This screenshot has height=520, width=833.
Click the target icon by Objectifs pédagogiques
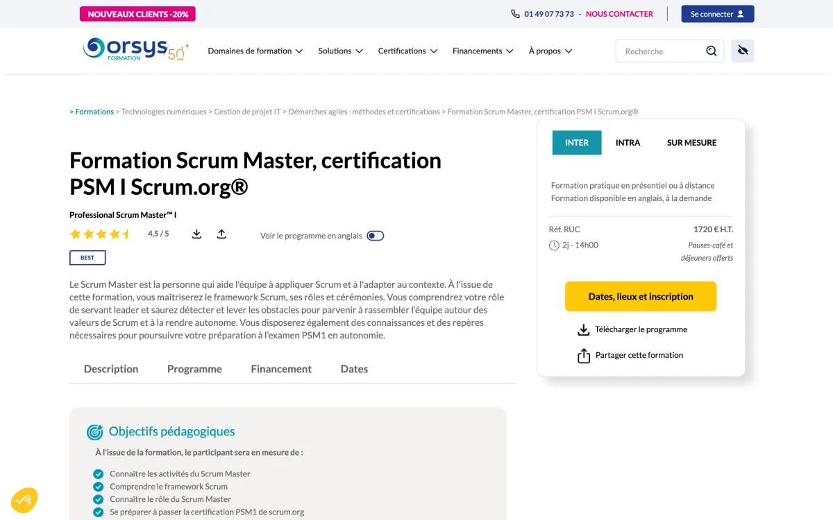[x=95, y=432]
